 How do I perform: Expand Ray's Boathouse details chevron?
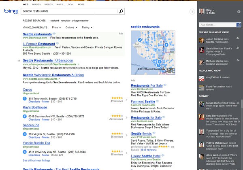coord(126,118)
